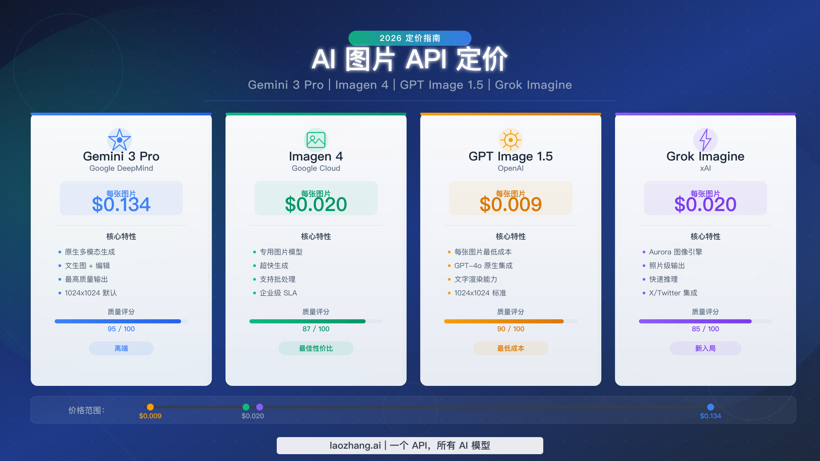Viewport: 820px width, 461px height.
Task: Click the green $0.020 marker on price slider
Action: (x=247, y=407)
